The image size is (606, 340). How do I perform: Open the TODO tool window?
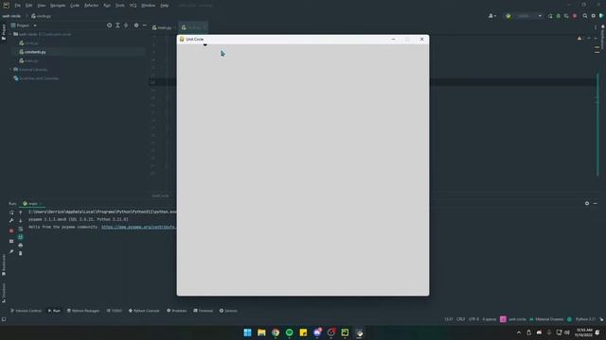coord(115,311)
